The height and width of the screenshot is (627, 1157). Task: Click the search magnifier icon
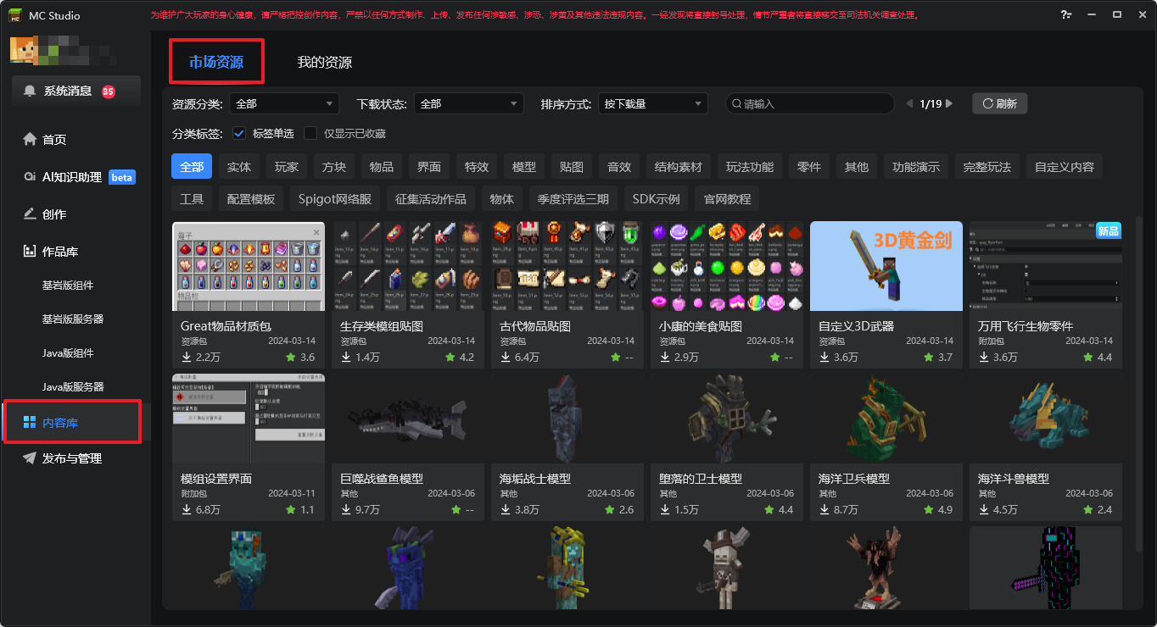point(736,103)
